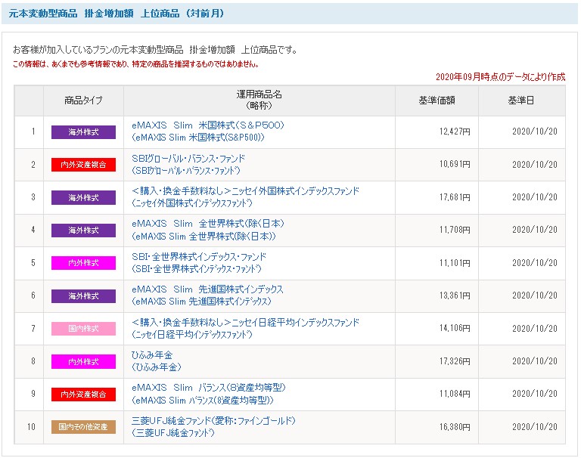Click the page title 元本変動型商品 掛金増加額 上位商品
The height and width of the screenshot is (458, 581).
tap(117, 14)
